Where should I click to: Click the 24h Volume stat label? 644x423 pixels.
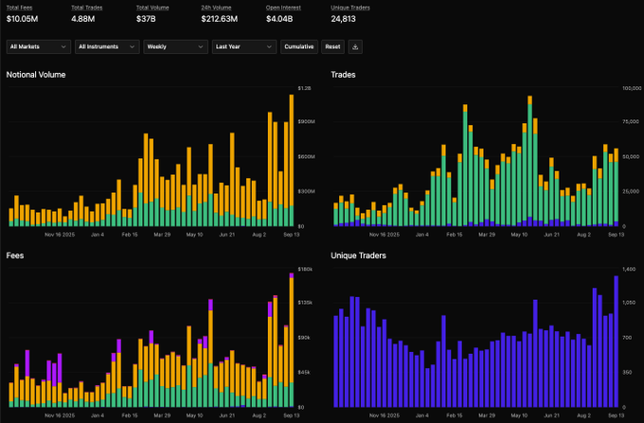216,8
